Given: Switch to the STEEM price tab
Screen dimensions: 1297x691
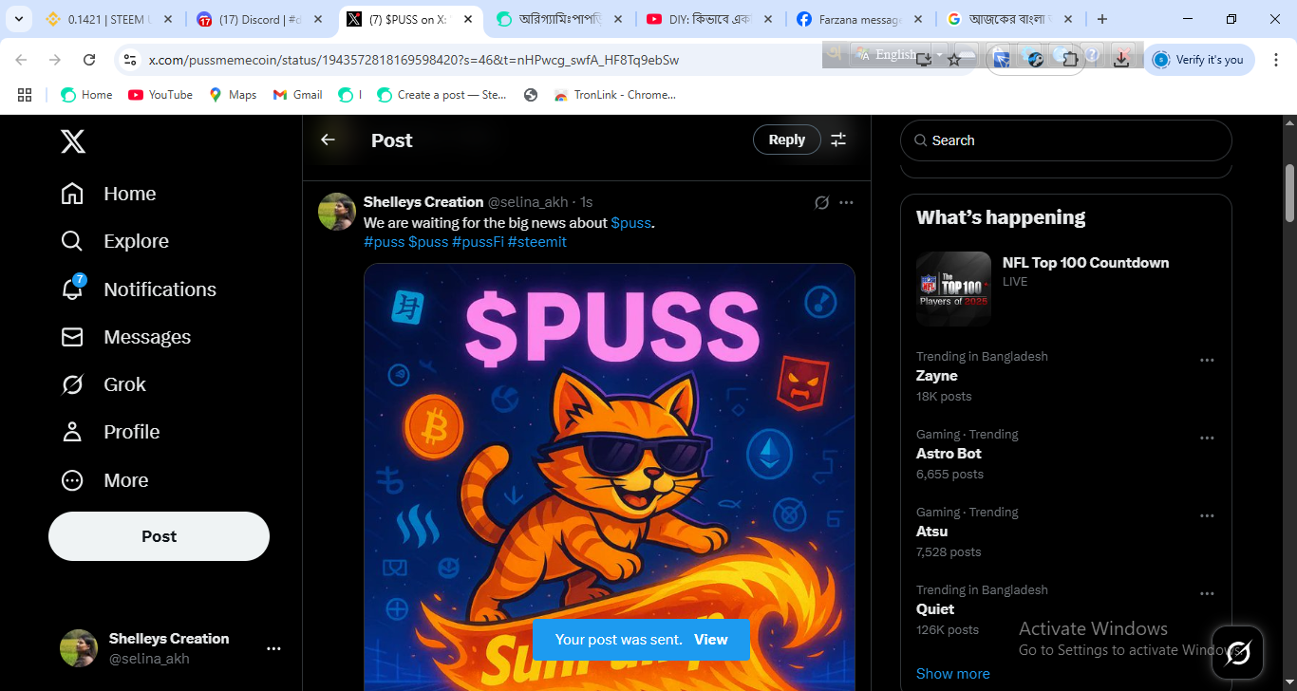Looking at the screenshot, I should point(109,19).
